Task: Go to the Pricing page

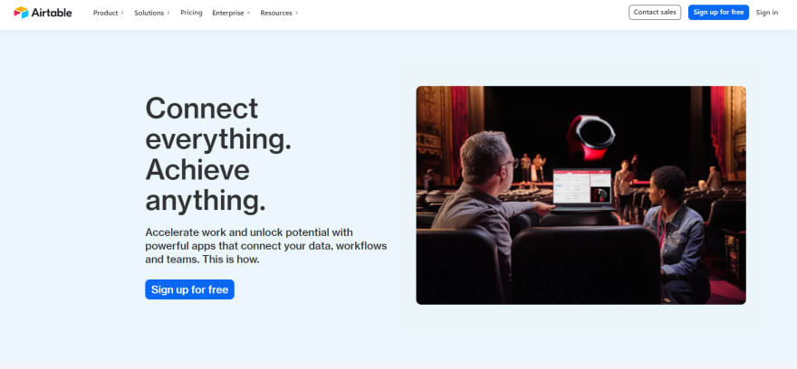Action: [x=191, y=13]
